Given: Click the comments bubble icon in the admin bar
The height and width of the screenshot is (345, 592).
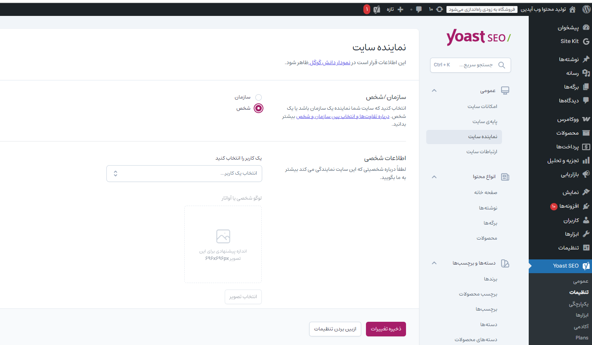Looking at the screenshot, I should 418,9.
